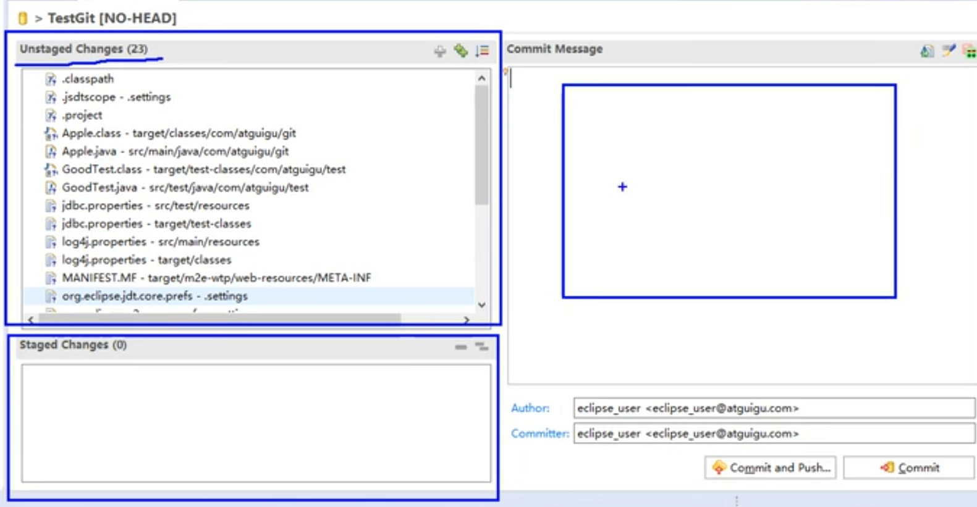Click the unstaged list scroll-up arrow
The image size is (977, 507).
[x=482, y=78]
